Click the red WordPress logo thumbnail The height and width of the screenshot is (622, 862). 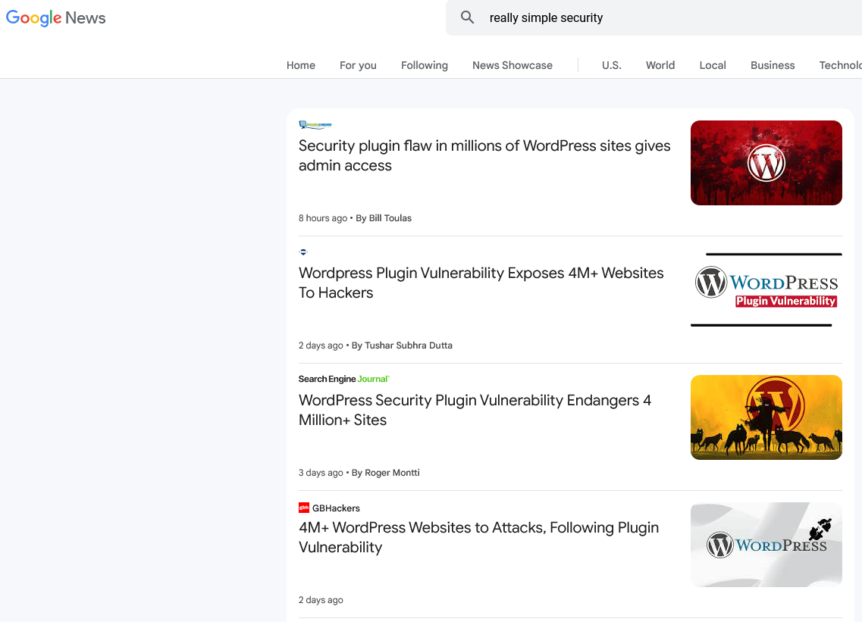tap(766, 163)
